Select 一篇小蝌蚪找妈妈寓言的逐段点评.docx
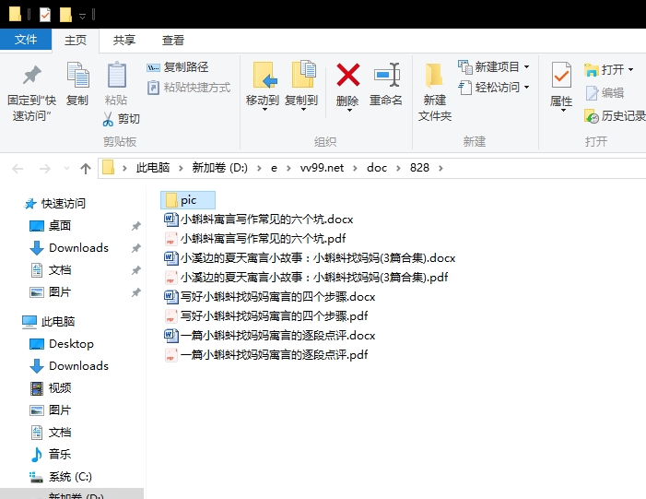Screen dimensions: 646x499 [x=270, y=335]
